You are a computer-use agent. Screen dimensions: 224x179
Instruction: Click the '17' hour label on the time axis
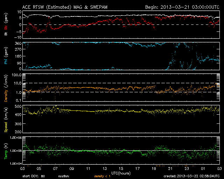tap(138, 169)
